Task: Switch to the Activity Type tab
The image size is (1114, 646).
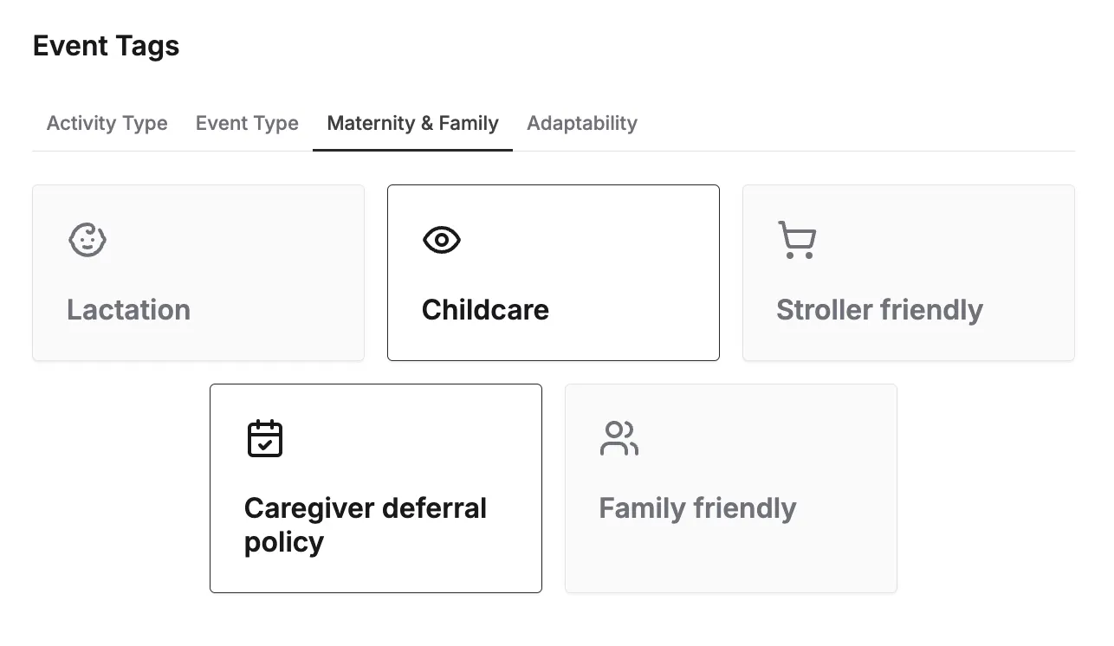Action: (x=107, y=123)
